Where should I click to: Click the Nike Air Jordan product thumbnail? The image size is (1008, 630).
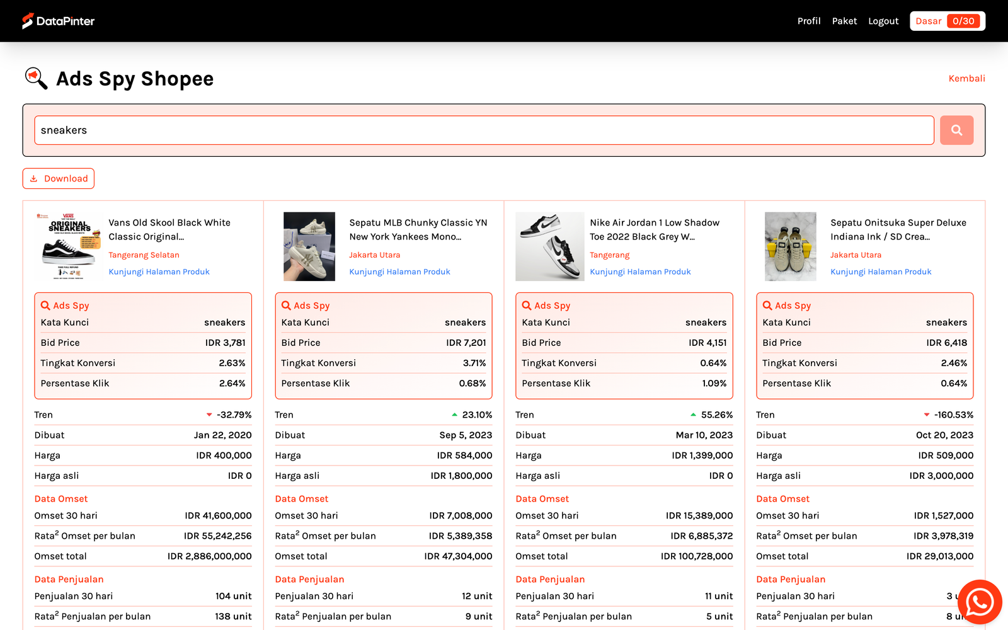[549, 246]
